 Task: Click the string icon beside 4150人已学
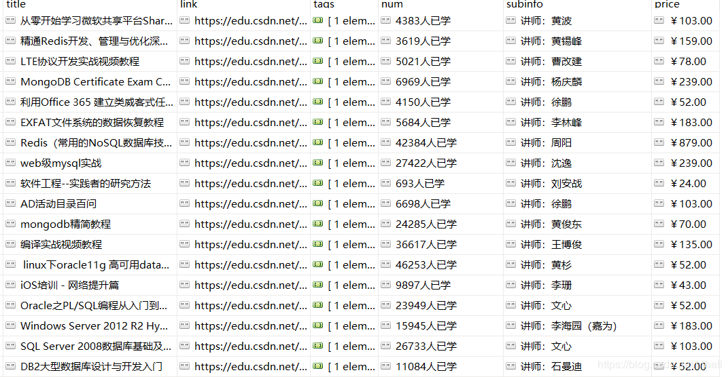coord(386,102)
